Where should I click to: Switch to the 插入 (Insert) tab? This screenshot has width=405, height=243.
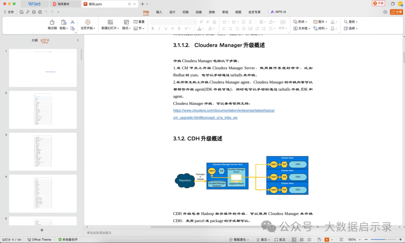[159, 12]
